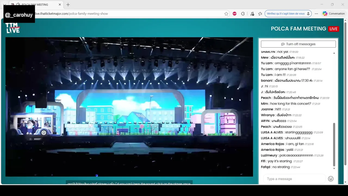Open the media control music note icon
Screen dimensions: 348x196
coord(252,14)
